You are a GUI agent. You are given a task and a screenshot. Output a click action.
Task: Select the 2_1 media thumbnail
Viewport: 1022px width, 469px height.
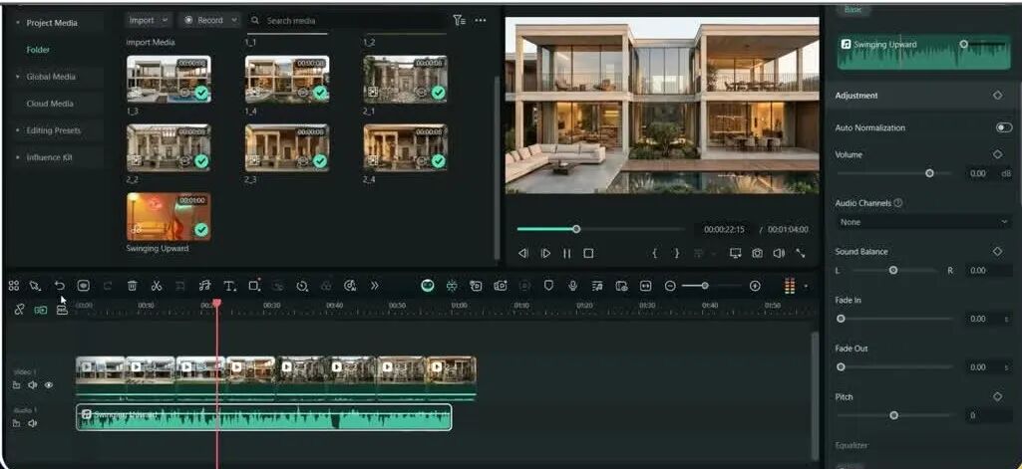tap(405, 79)
